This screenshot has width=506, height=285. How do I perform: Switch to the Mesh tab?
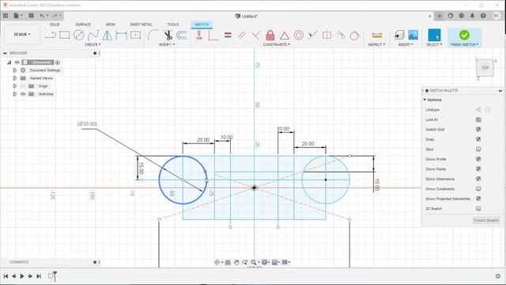pos(111,25)
